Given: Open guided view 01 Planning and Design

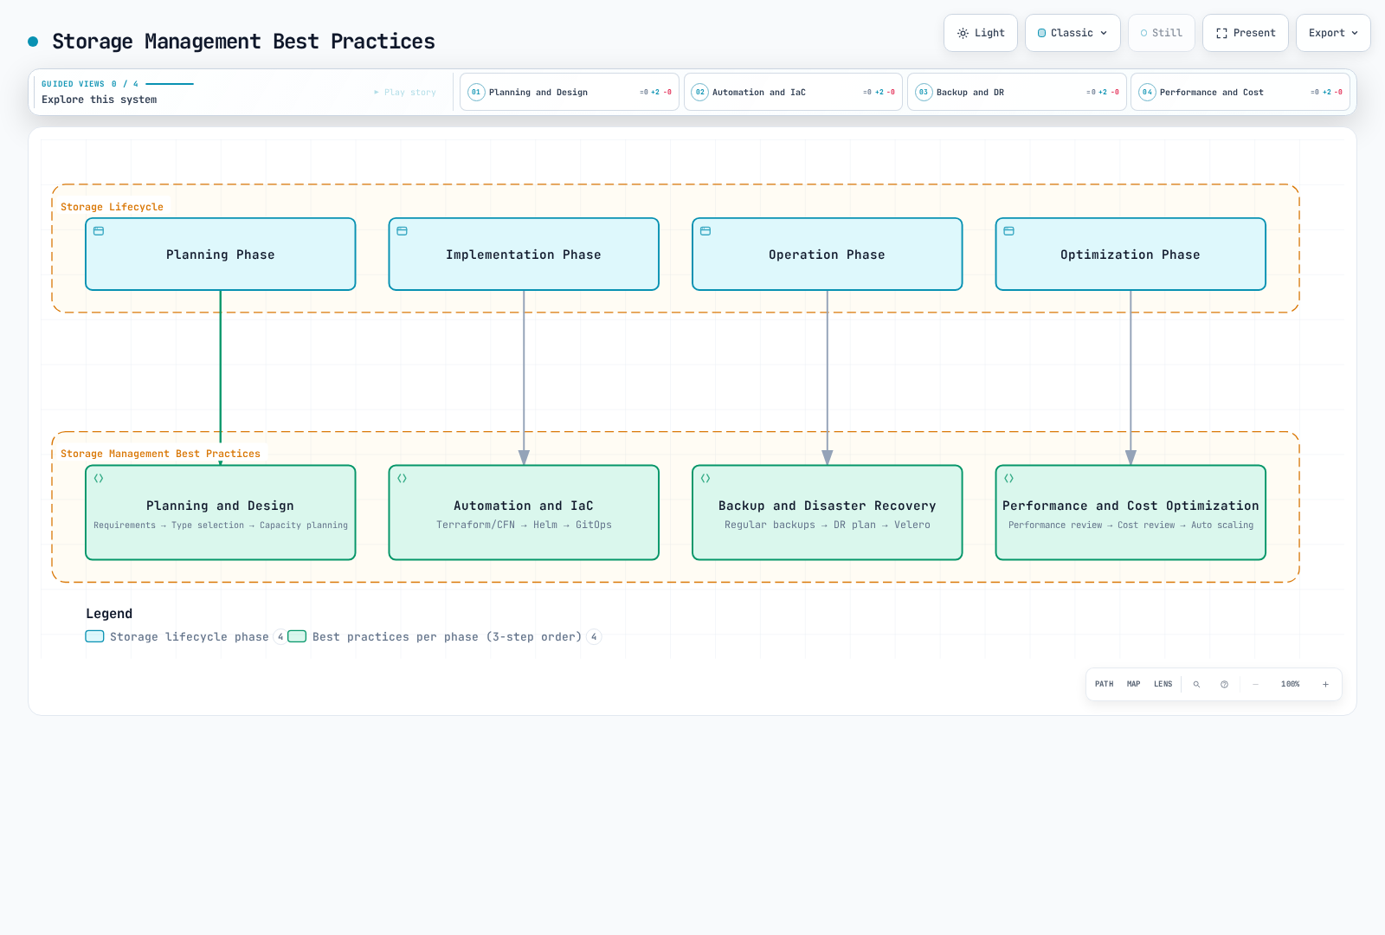Looking at the screenshot, I should (570, 92).
